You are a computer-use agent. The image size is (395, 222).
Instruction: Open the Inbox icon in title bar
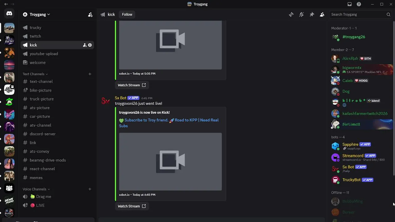click(350, 4)
